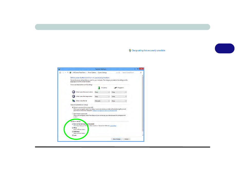245x173 pixels.
Task: Open All Control Panel Items breadcrumb
Action: click(79, 73)
